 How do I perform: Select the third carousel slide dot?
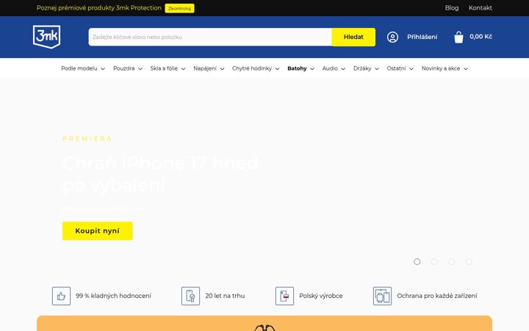click(451, 262)
